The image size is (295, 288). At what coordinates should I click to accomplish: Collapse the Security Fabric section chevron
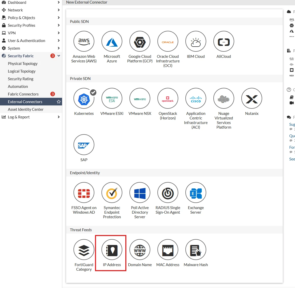point(59,56)
